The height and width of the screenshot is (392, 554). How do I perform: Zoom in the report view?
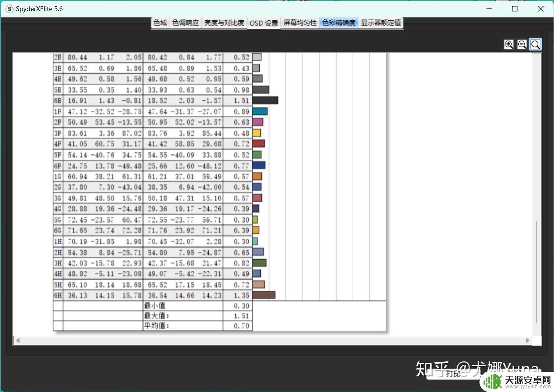509,45
